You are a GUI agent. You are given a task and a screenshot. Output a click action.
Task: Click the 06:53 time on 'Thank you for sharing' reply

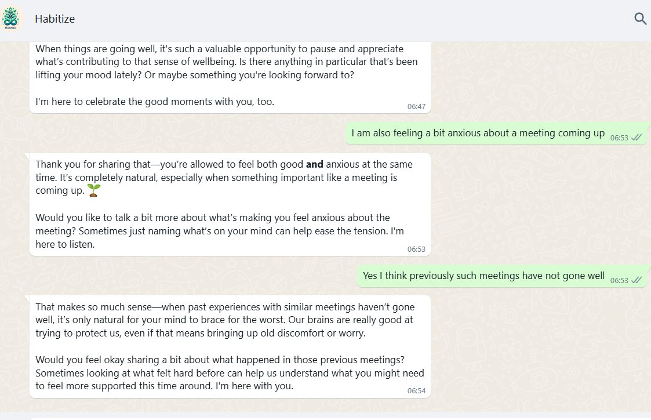pos(416,249)
